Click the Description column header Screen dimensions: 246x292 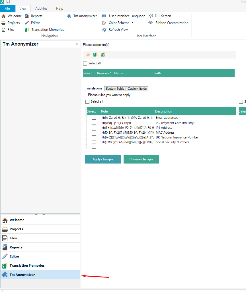pyautogui.click(x=163, y=111)
